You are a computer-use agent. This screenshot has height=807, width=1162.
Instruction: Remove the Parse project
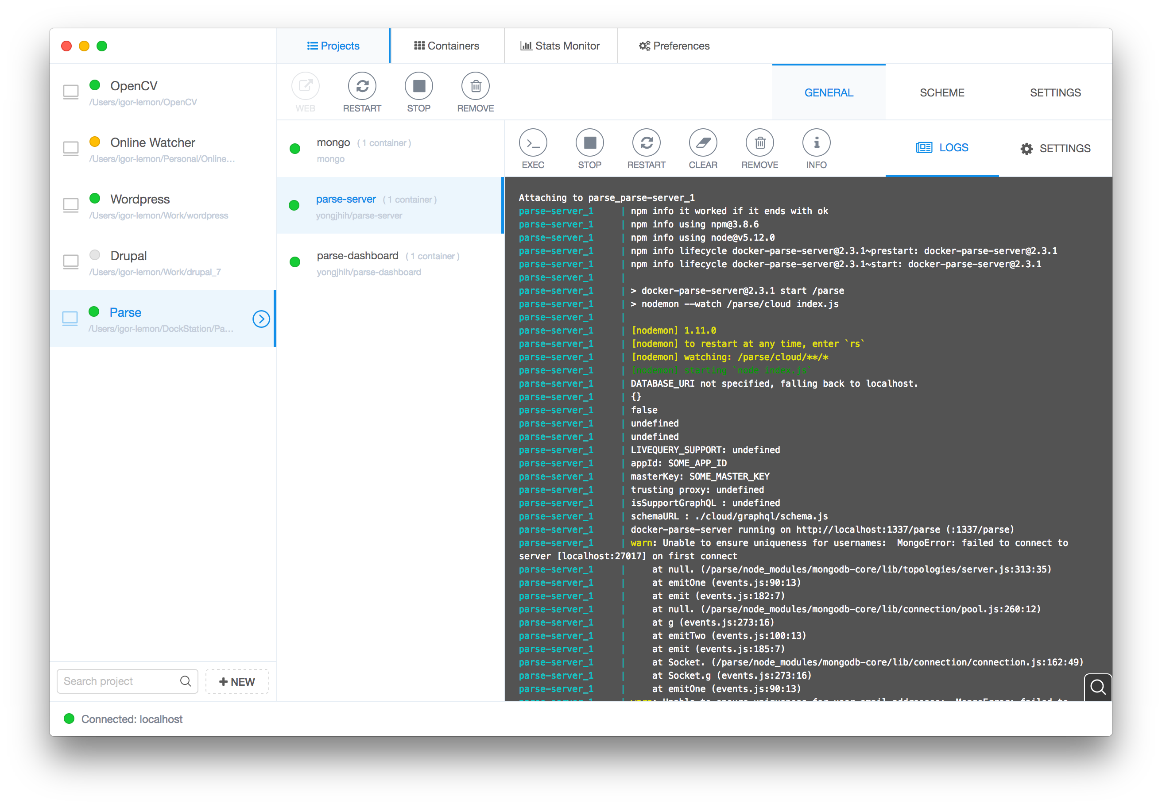[475, 86]
